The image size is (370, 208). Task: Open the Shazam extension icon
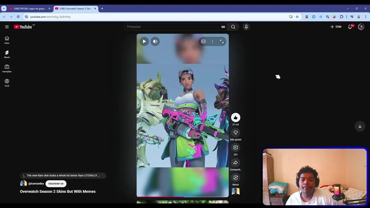[314, 17]
